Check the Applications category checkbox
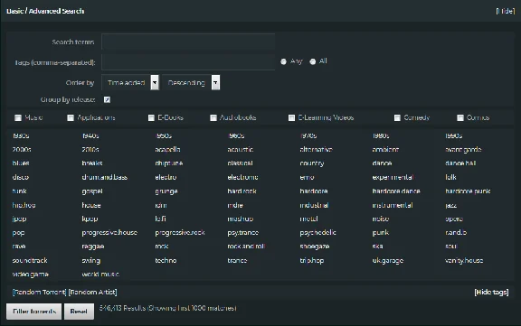This screenshot has width=521, height=326. pos(71,117)
